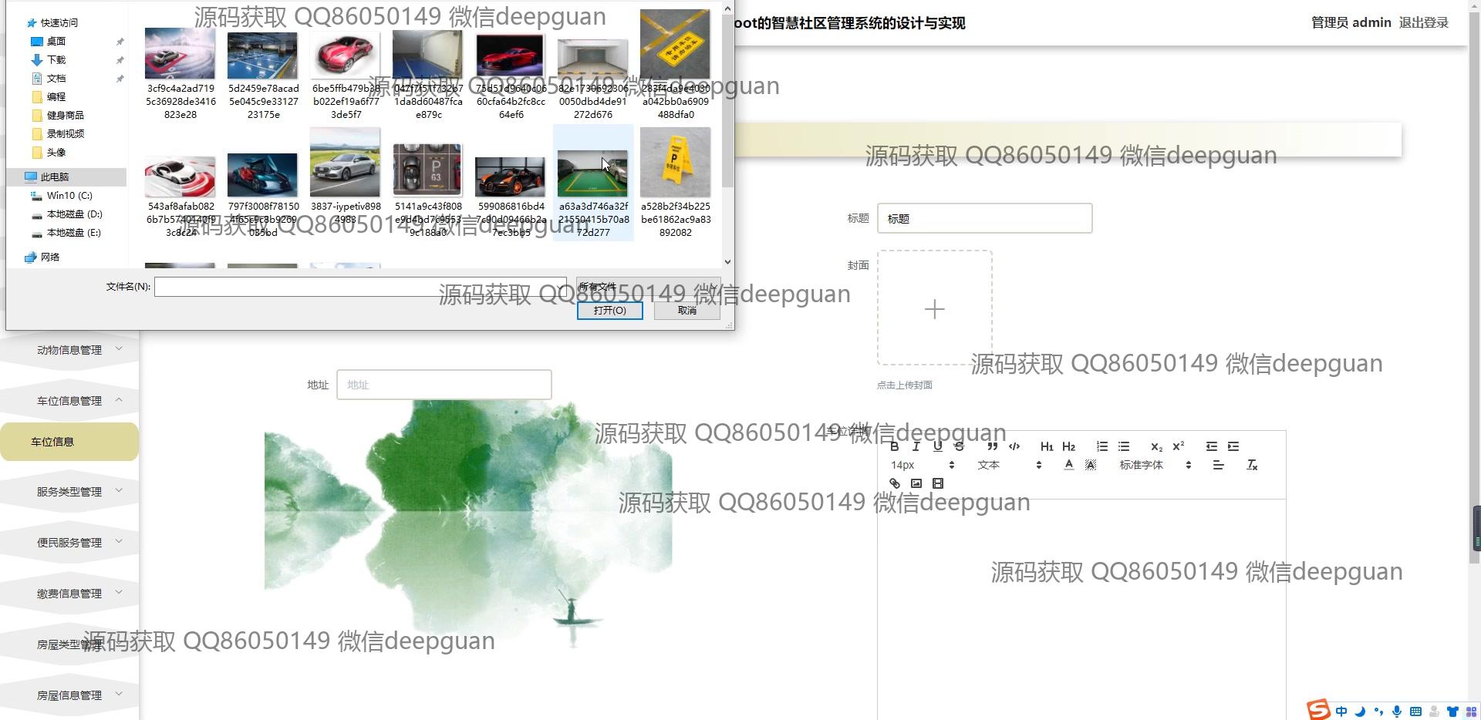Insert an image into the editor
The width and height of the screenshot is (1481, 720).
pyautogui.click(x=916, y=483)
